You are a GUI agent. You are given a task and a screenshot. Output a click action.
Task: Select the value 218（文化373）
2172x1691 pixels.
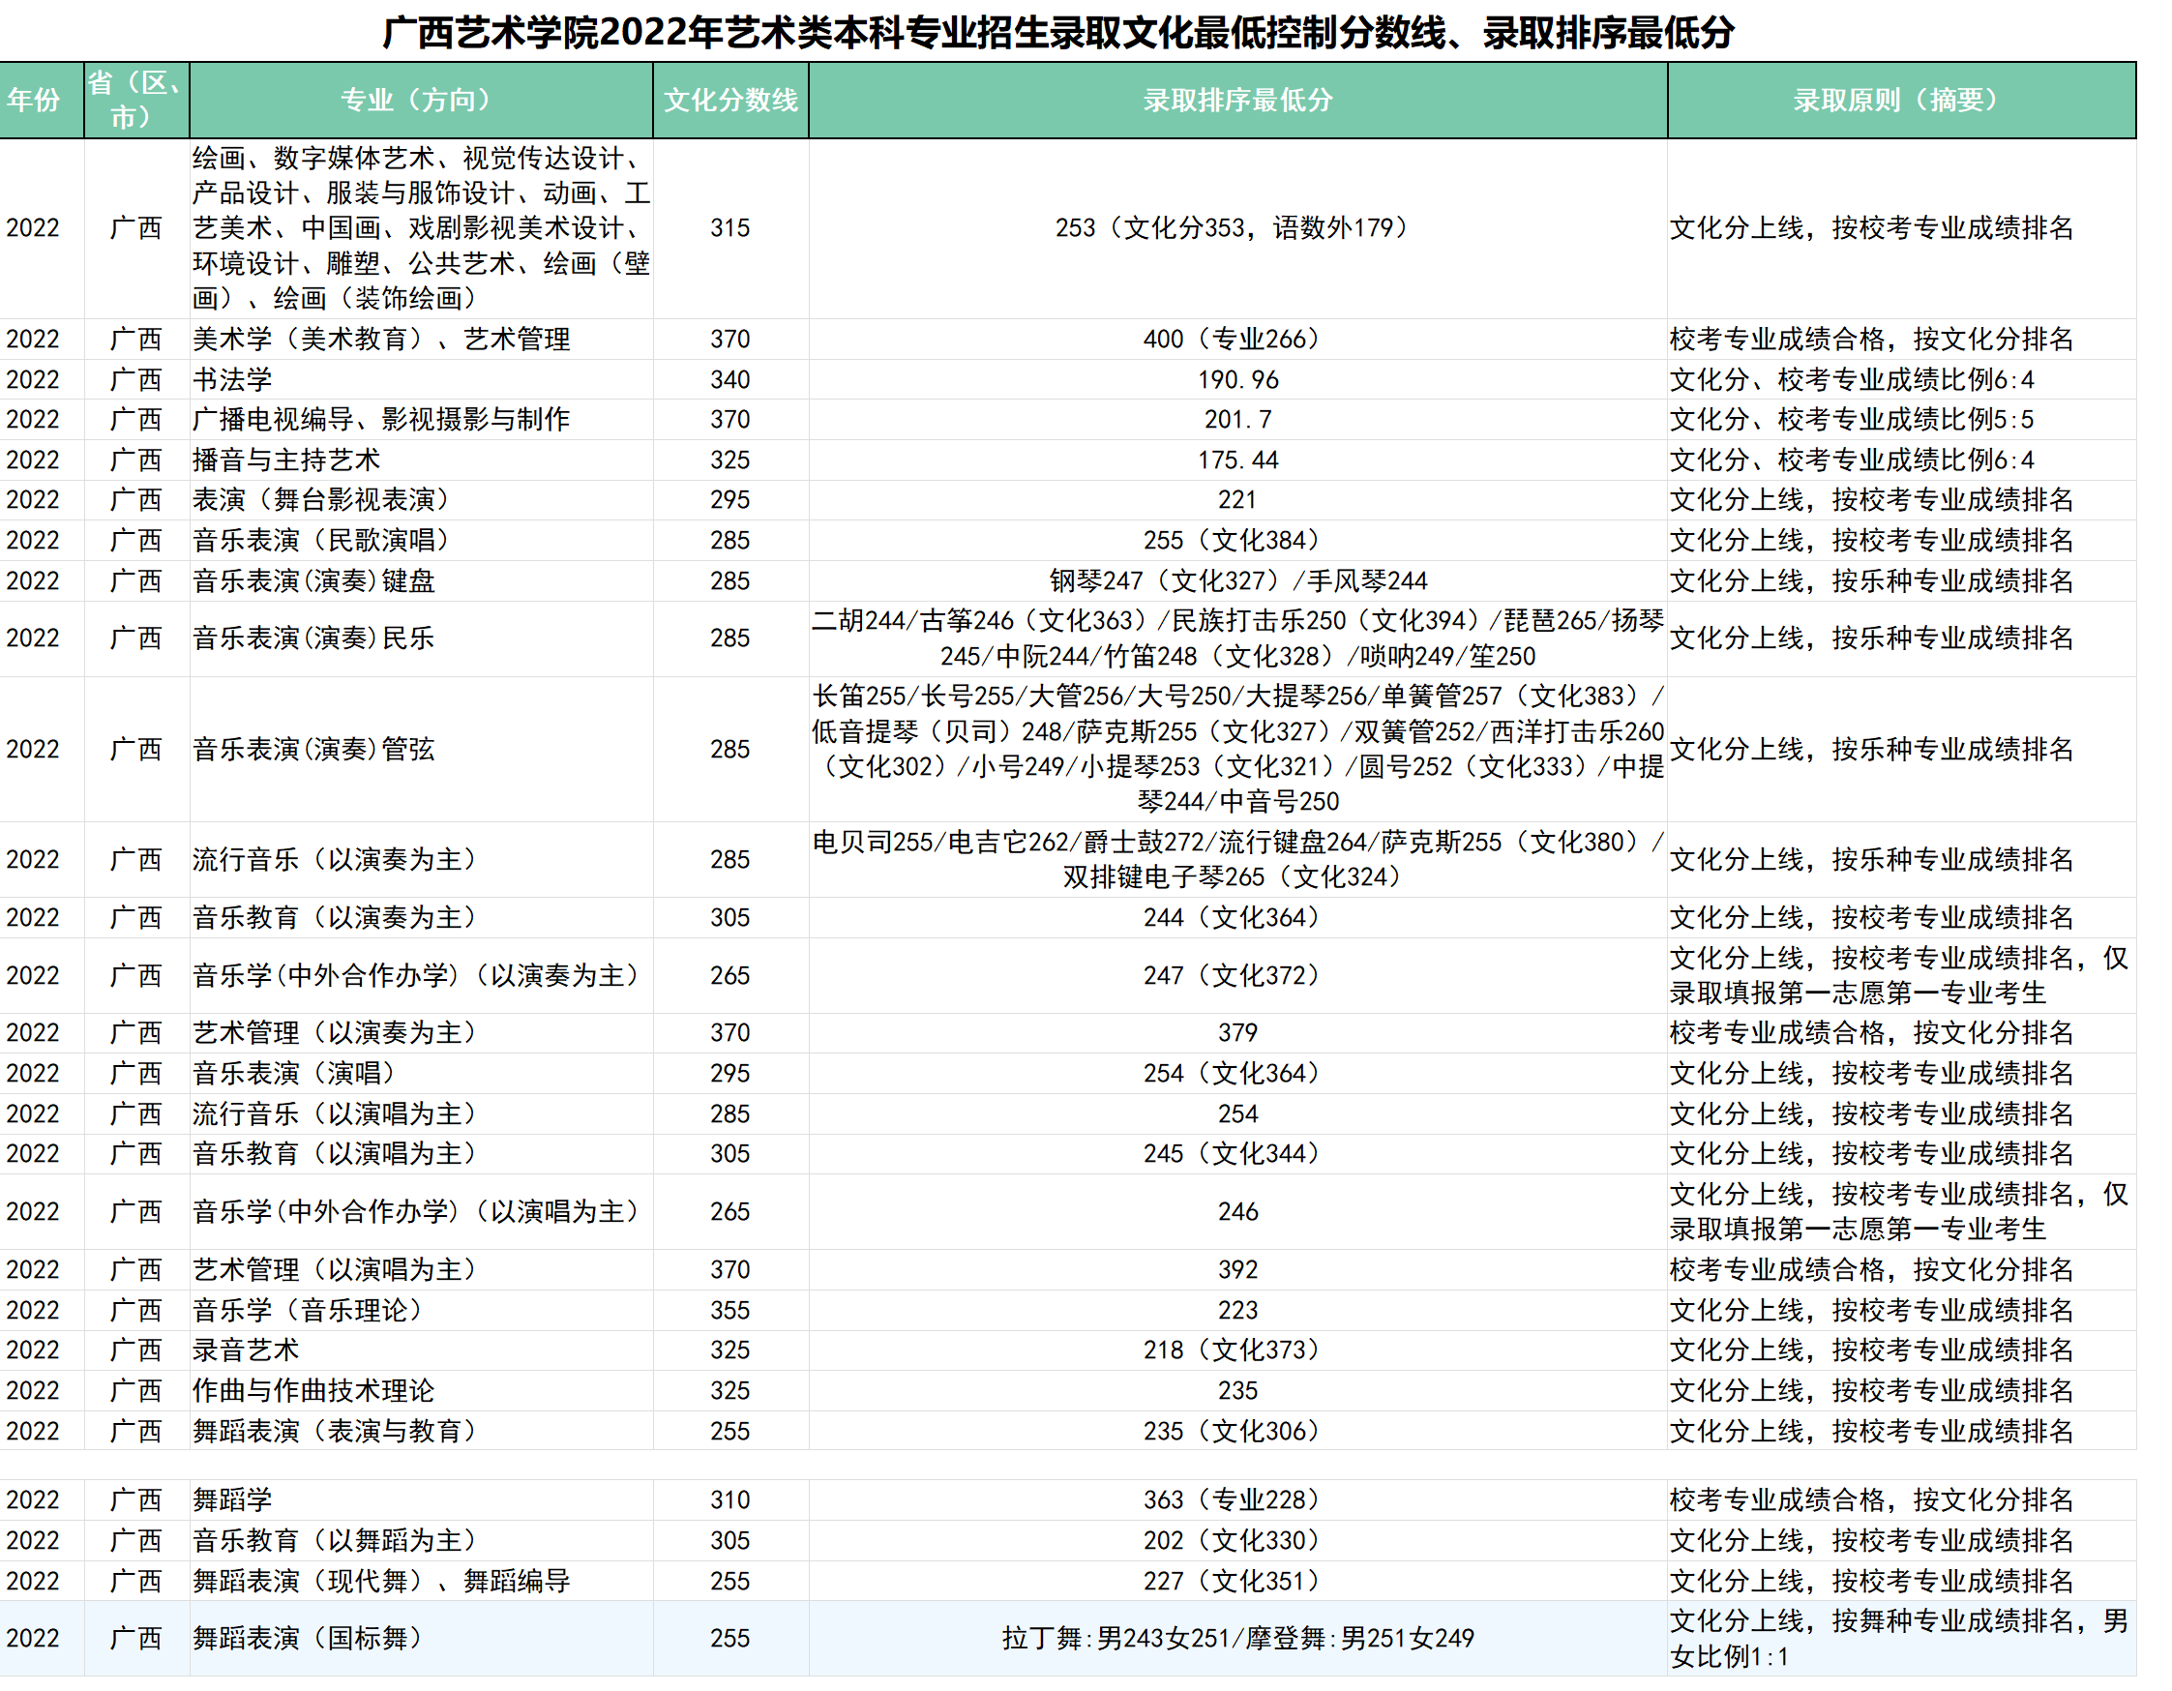pyautogui.click(x=1238, y=1350)
